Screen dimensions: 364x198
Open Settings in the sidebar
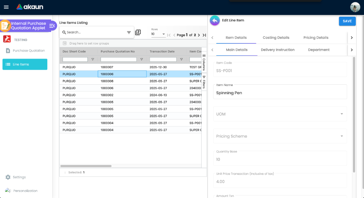(19, 177)
